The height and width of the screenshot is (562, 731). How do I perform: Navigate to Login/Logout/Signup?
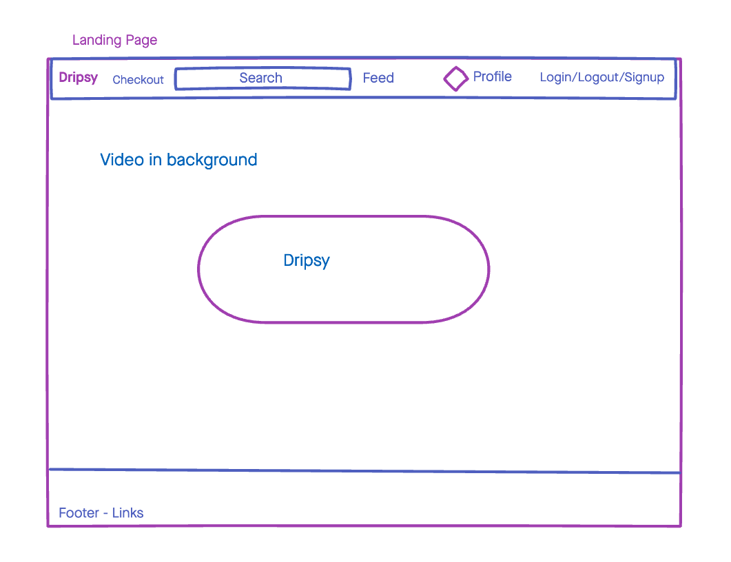click(601, 77)
